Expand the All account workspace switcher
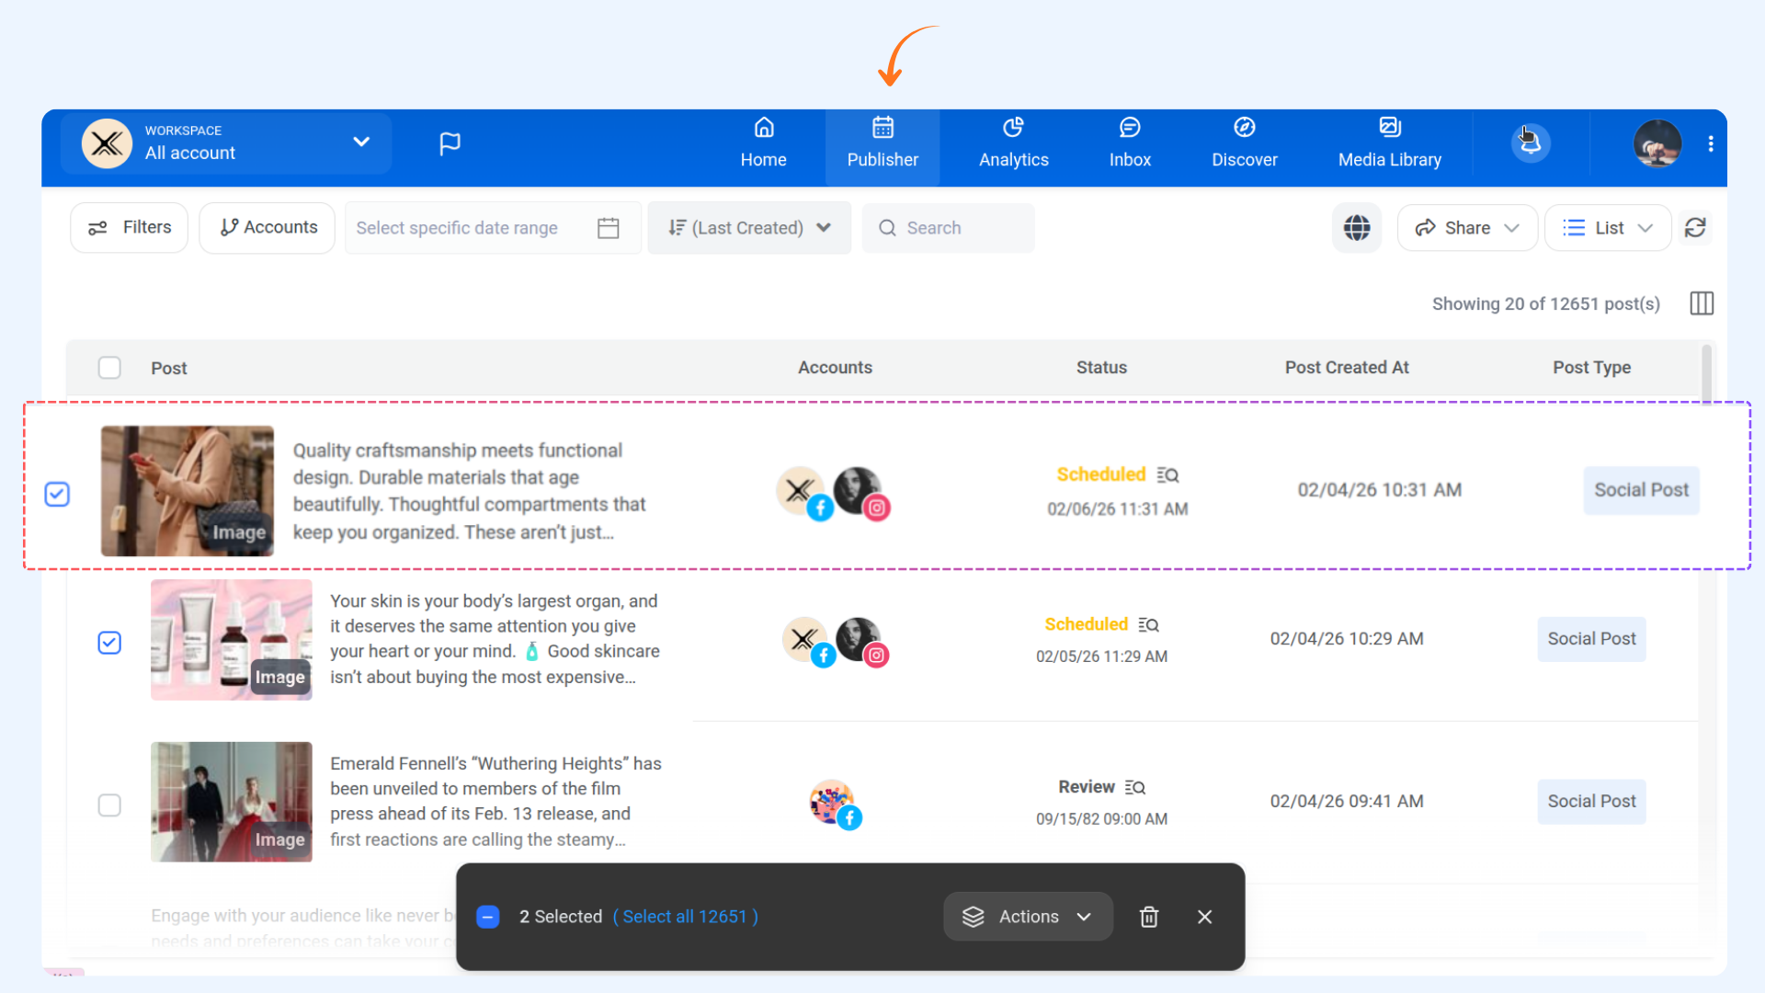Image resolution: width=1765 pixels, height=993 pixels. click(226, 143)
